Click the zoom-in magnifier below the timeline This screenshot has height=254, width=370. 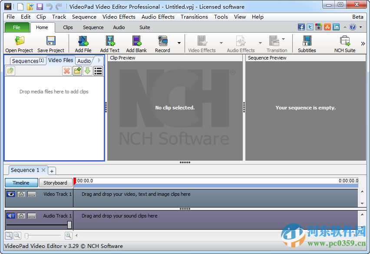click(69, 236)
